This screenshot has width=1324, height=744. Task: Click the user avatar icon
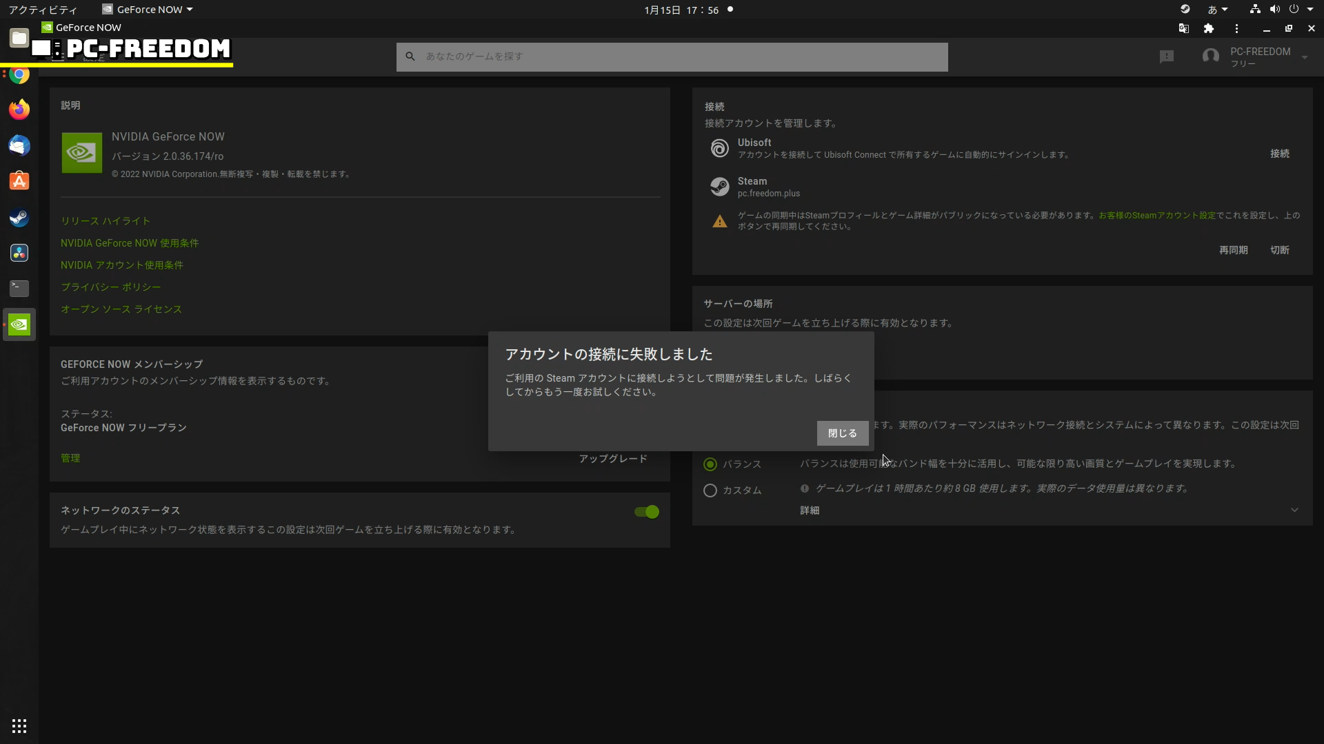[x=1210, y=56]
